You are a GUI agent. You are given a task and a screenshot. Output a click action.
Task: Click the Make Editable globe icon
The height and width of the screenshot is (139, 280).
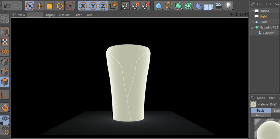point(5,19)
